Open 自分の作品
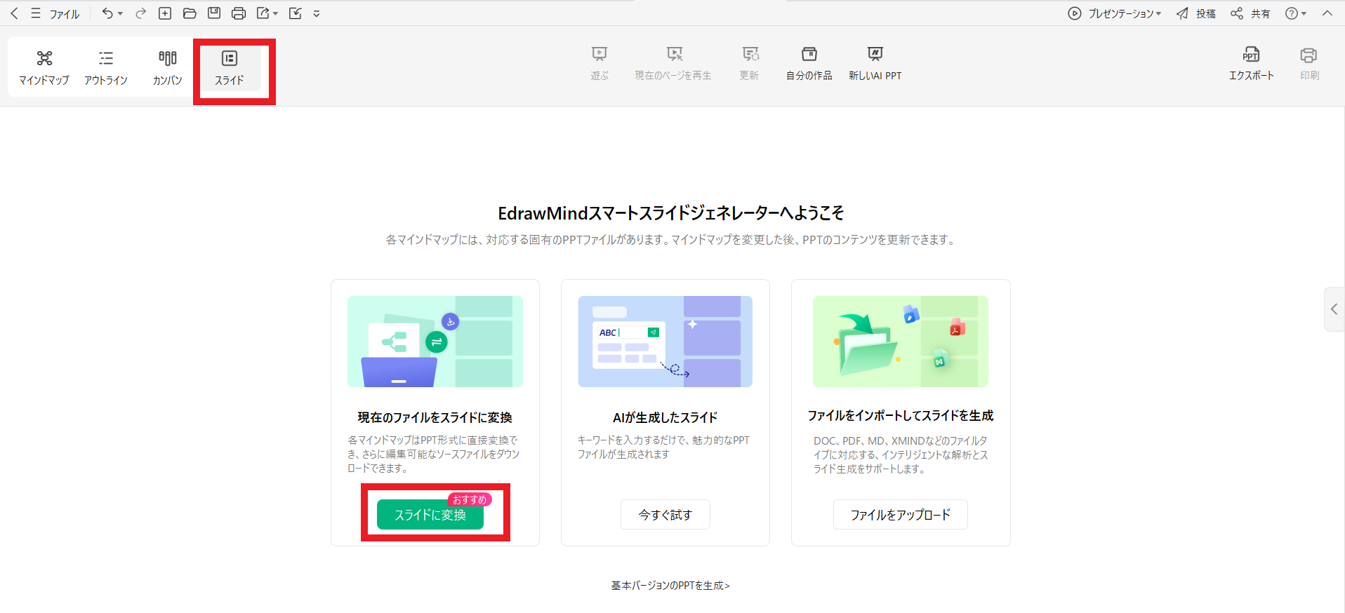1345x613 pixels. [809, 64]
